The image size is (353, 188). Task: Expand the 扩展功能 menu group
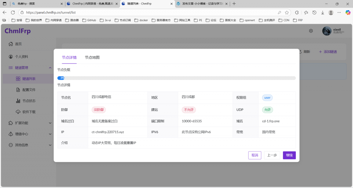coord(50,123)
